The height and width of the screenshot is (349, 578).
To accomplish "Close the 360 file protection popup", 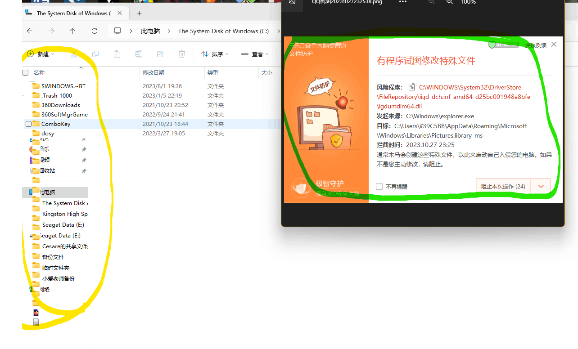I will click(554, 45).
